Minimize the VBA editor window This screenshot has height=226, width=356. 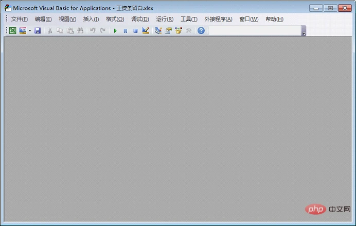316,8
